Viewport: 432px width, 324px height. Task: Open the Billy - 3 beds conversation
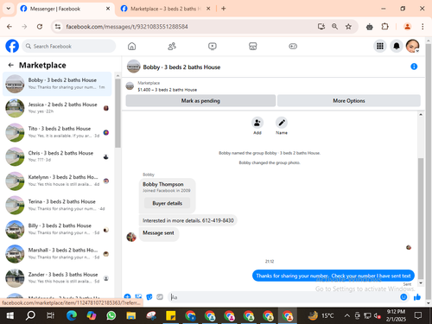tap(57, 229)
